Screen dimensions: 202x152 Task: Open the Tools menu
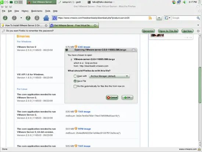pos(47,11)
